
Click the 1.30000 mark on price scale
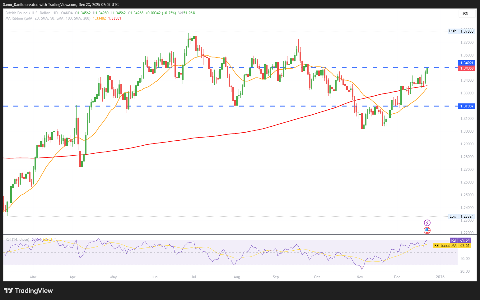click(467, 131)
